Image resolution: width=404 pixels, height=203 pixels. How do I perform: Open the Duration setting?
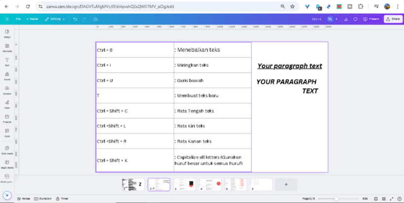(x=43, y=199)
